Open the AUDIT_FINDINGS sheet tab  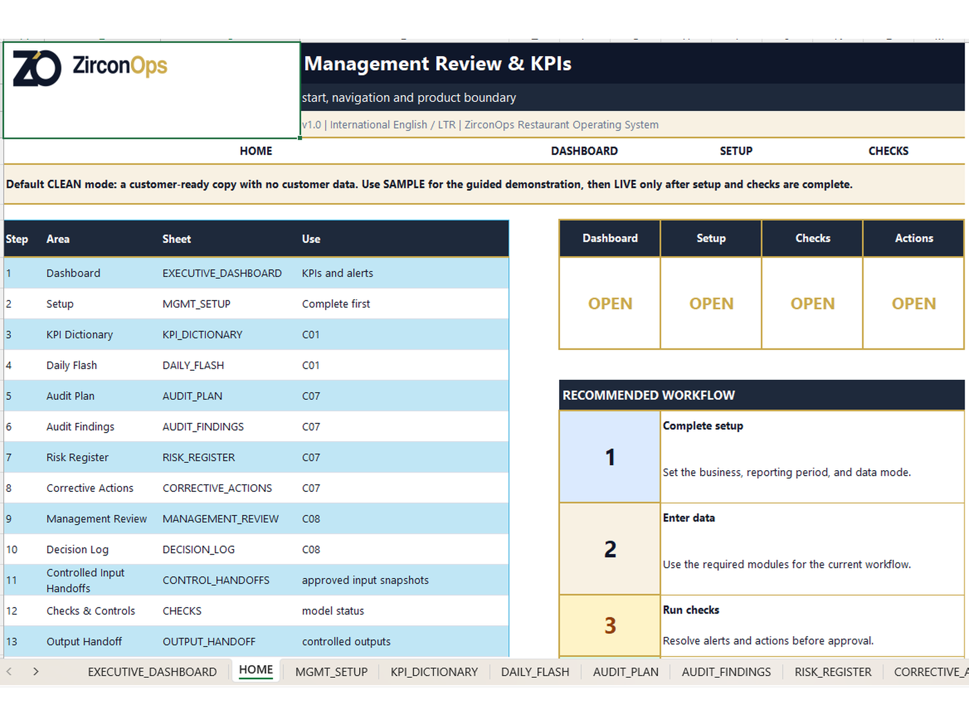726,672
